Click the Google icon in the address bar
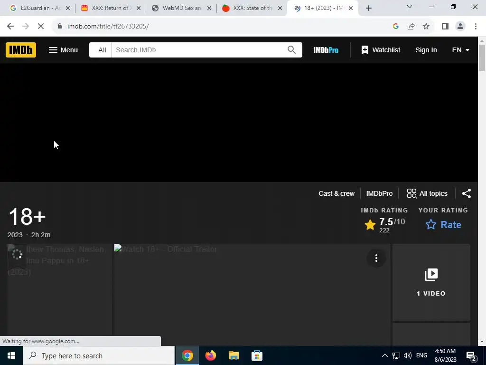This screenshot has height=365, width=486. coord(395,27)
